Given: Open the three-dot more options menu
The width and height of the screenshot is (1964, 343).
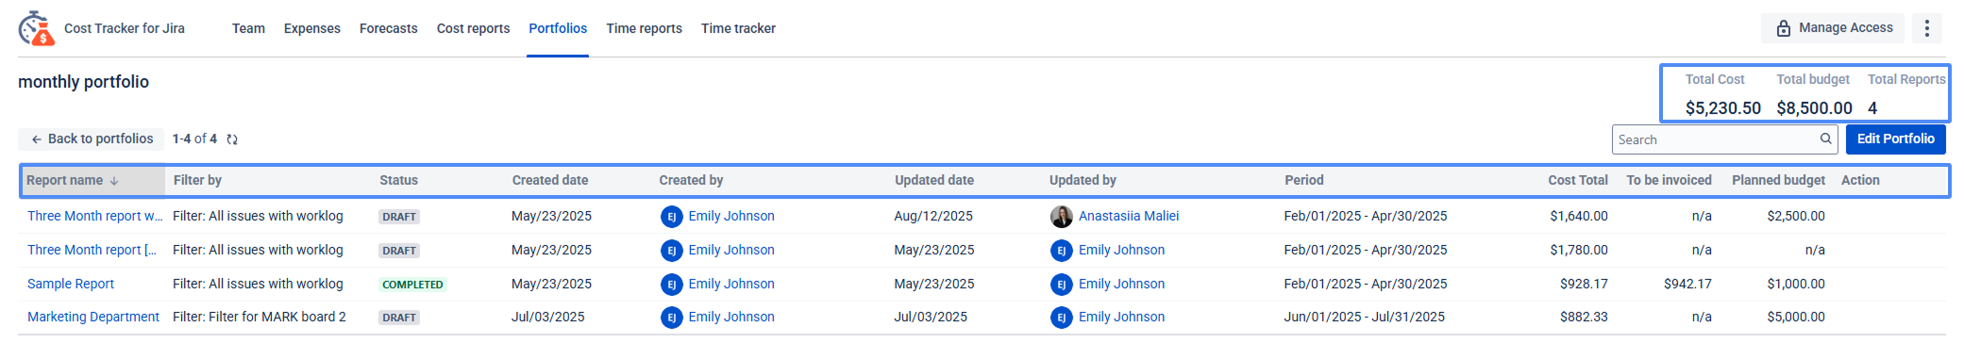Looking at the screenshot, I should click(1927, 28).
